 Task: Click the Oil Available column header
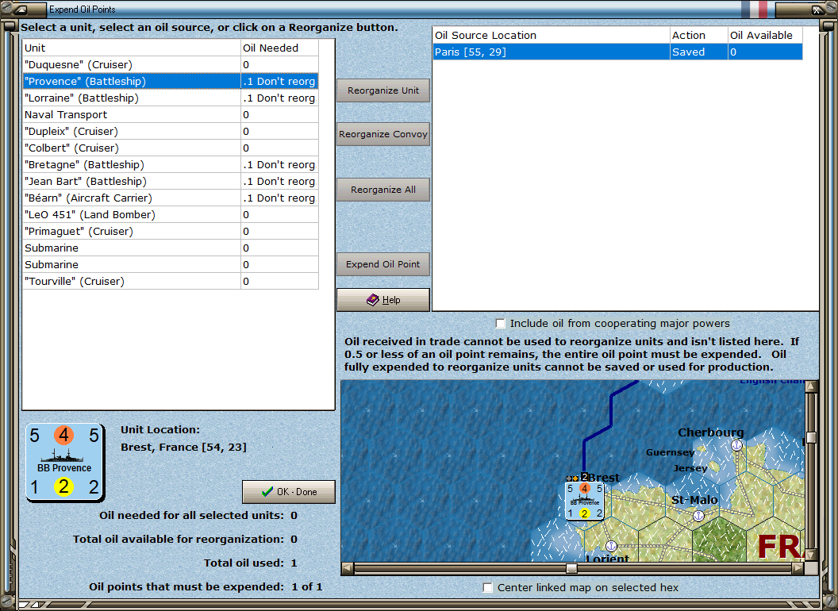coord(765,35)
